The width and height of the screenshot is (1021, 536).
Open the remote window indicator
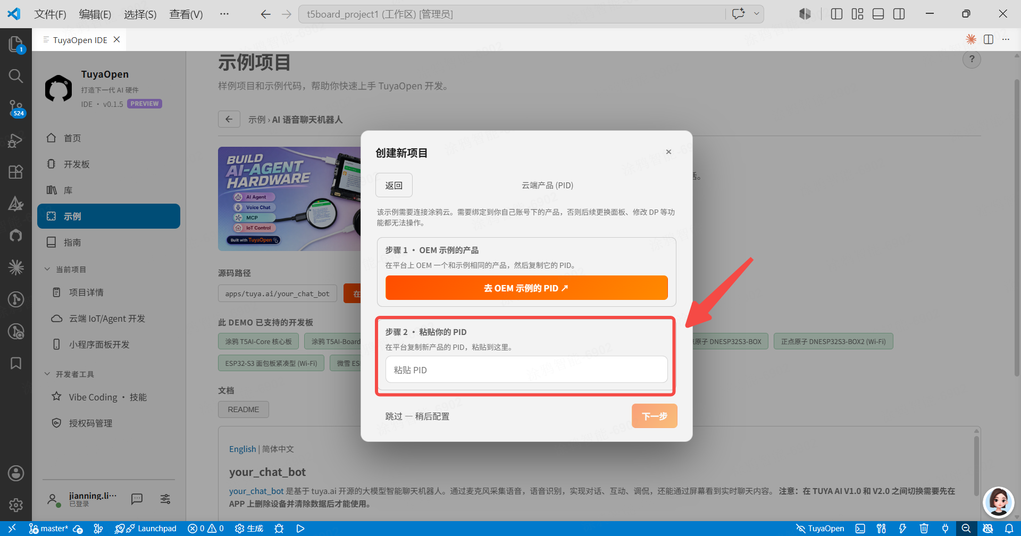point(12,529)
